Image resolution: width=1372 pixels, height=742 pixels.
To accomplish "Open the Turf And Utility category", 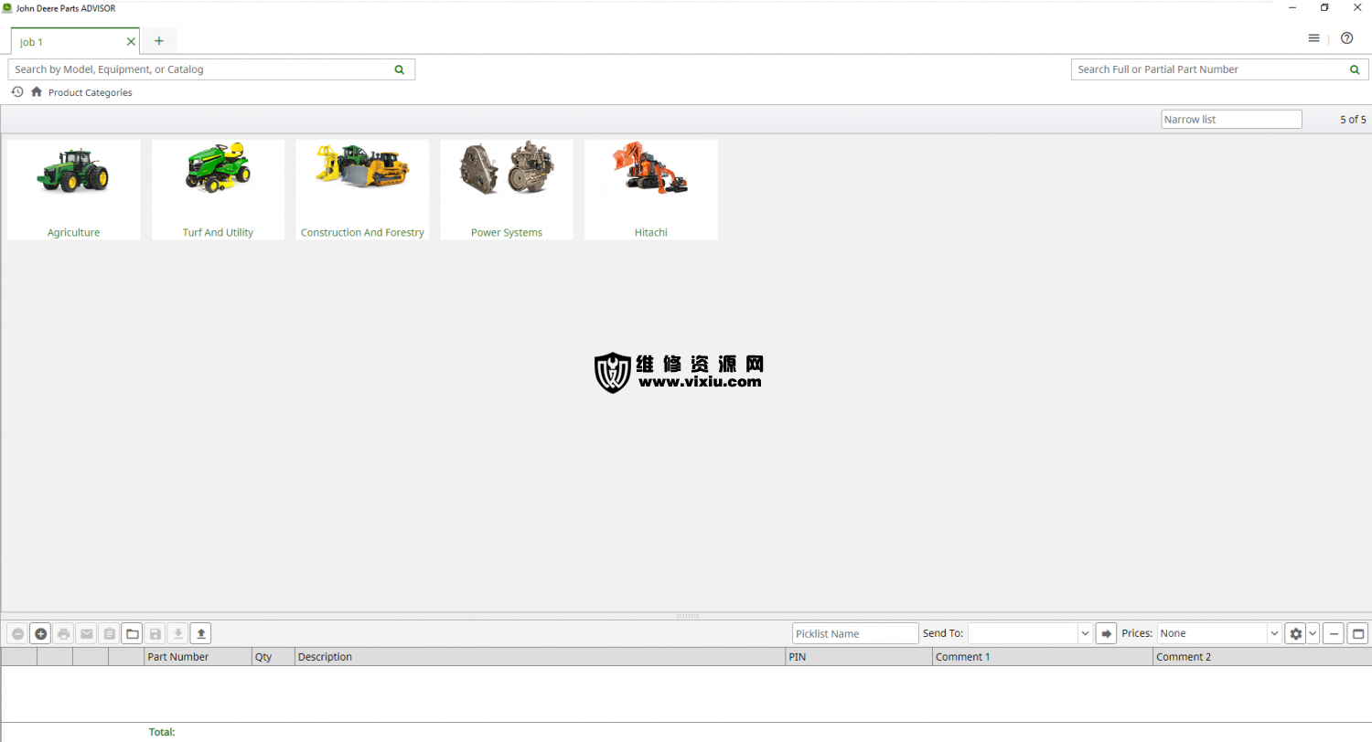I will [x=218, y=190].
